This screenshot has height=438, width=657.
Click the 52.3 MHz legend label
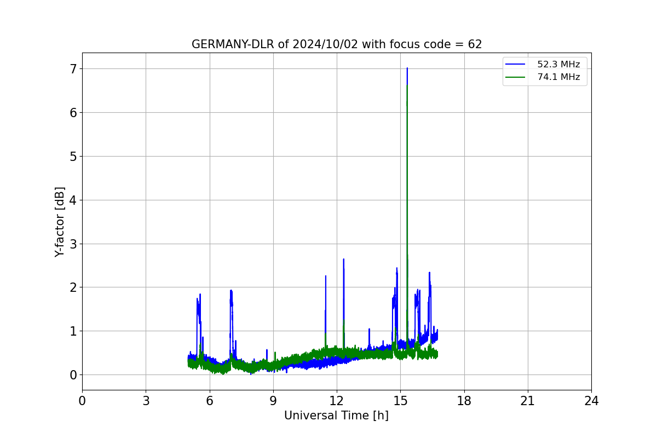[558, 64]
